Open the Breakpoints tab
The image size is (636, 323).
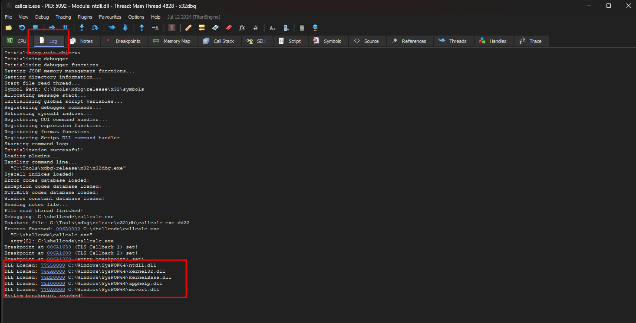tap(124, 41)
